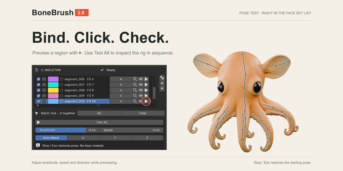Click the list resize grip dots
The width and height of the screenshot is (343, 171).
[98, 105]
